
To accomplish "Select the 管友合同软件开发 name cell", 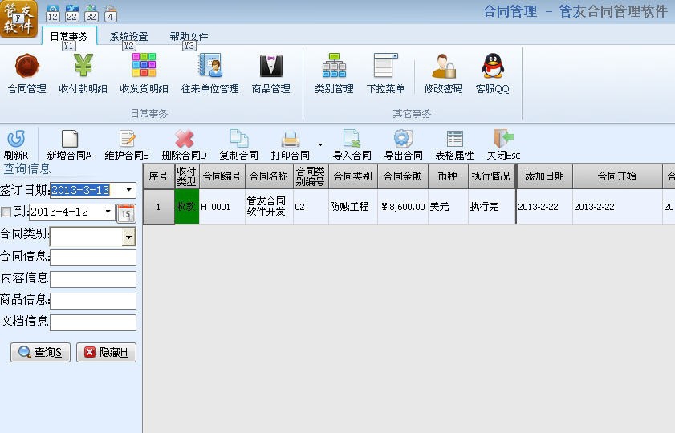I will pos(269,207).
